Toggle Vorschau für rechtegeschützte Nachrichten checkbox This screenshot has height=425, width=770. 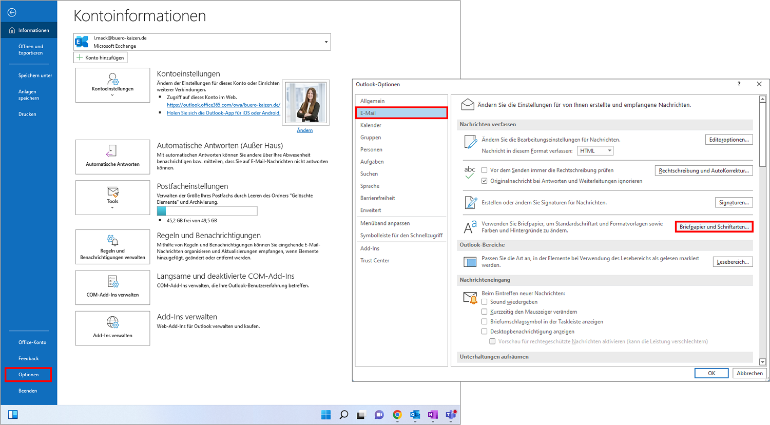(x=492, y=341)
